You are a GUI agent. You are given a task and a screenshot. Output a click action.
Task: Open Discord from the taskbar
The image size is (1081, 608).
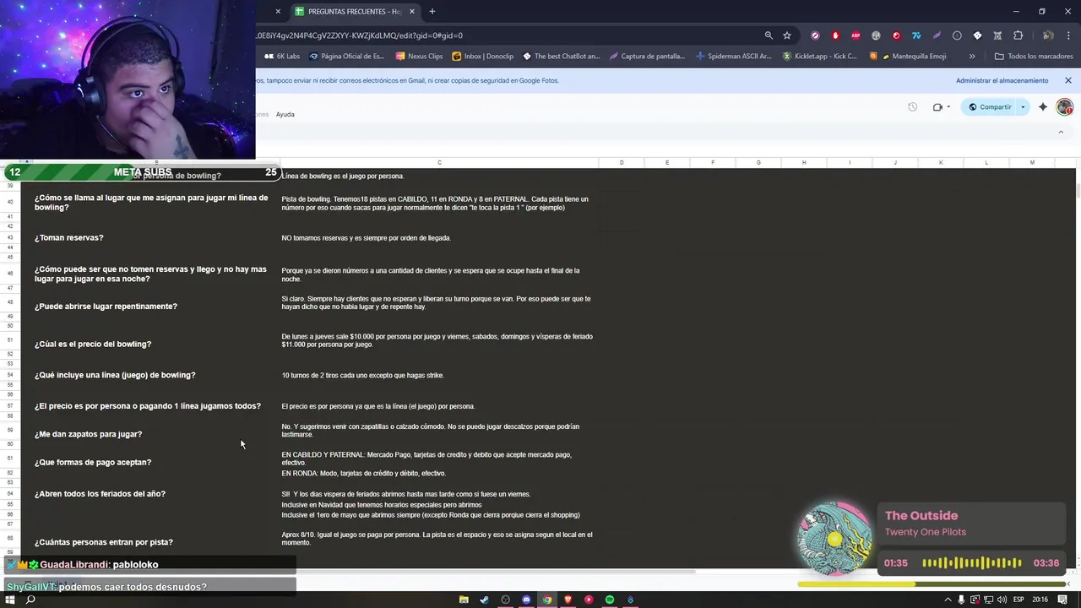tap(526, 600)
